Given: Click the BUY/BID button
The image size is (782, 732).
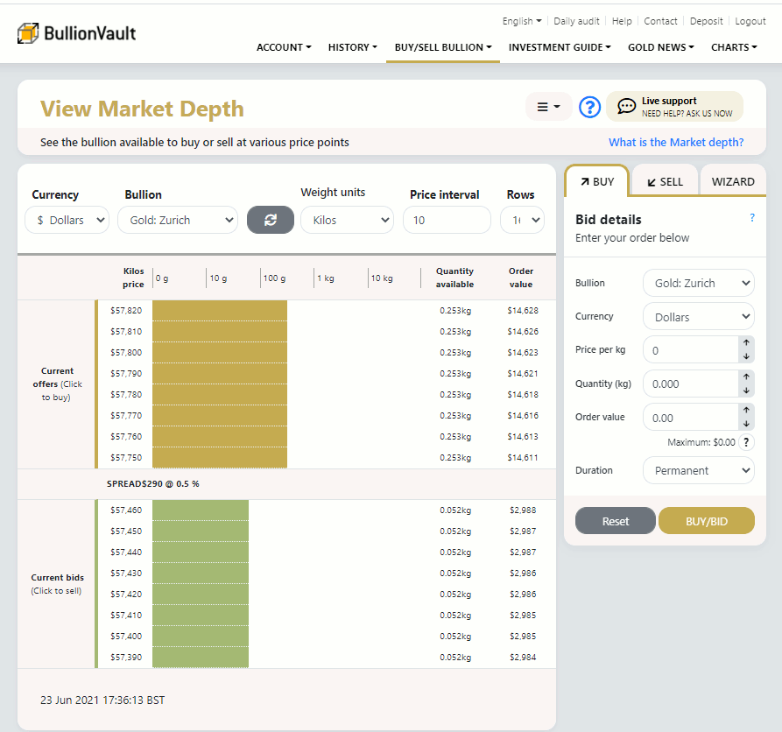Looking at the screenshot, I should tap(706, 521).
